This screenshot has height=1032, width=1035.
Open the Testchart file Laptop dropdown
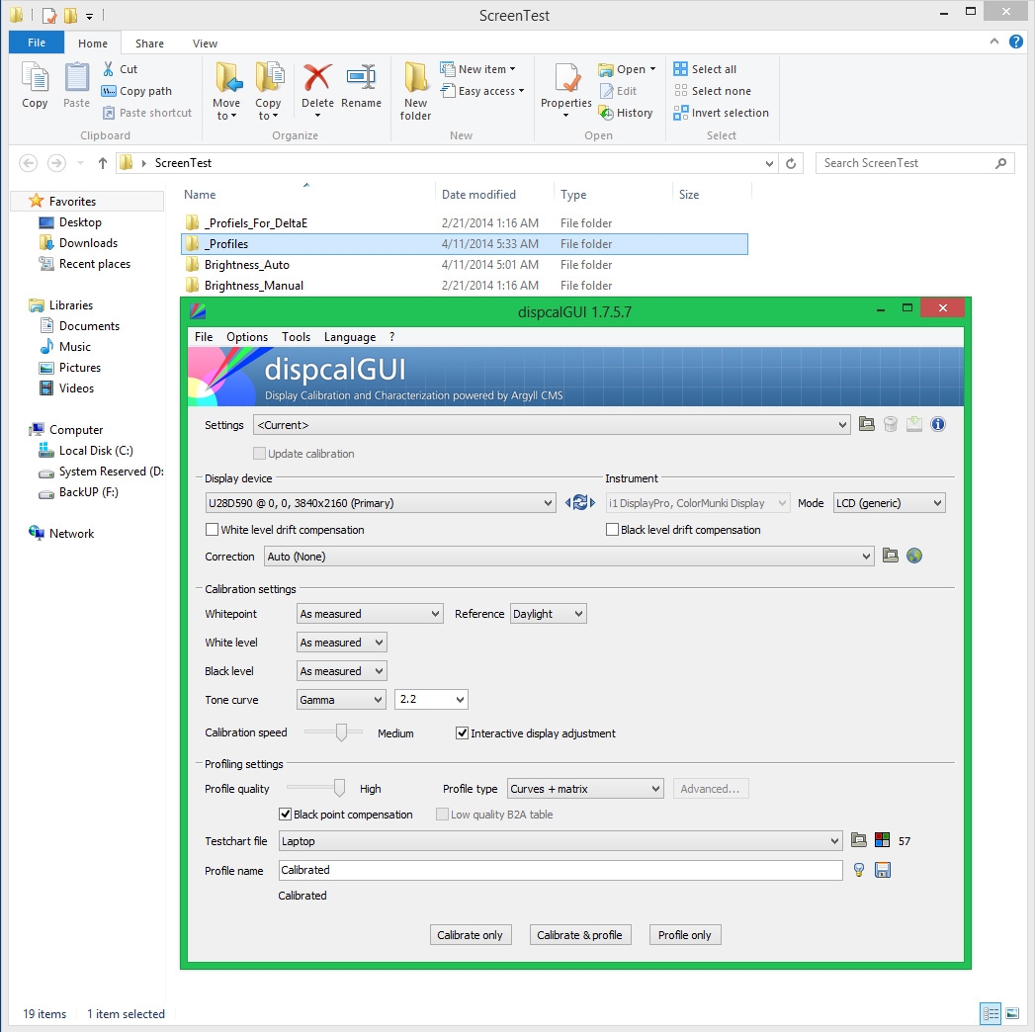click(561, 840)
